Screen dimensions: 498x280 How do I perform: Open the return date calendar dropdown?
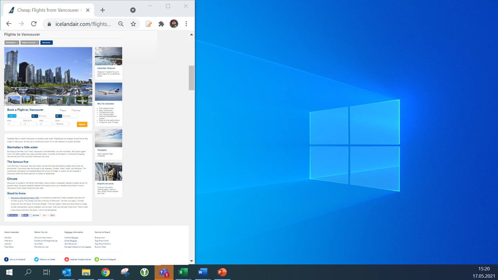59,116
